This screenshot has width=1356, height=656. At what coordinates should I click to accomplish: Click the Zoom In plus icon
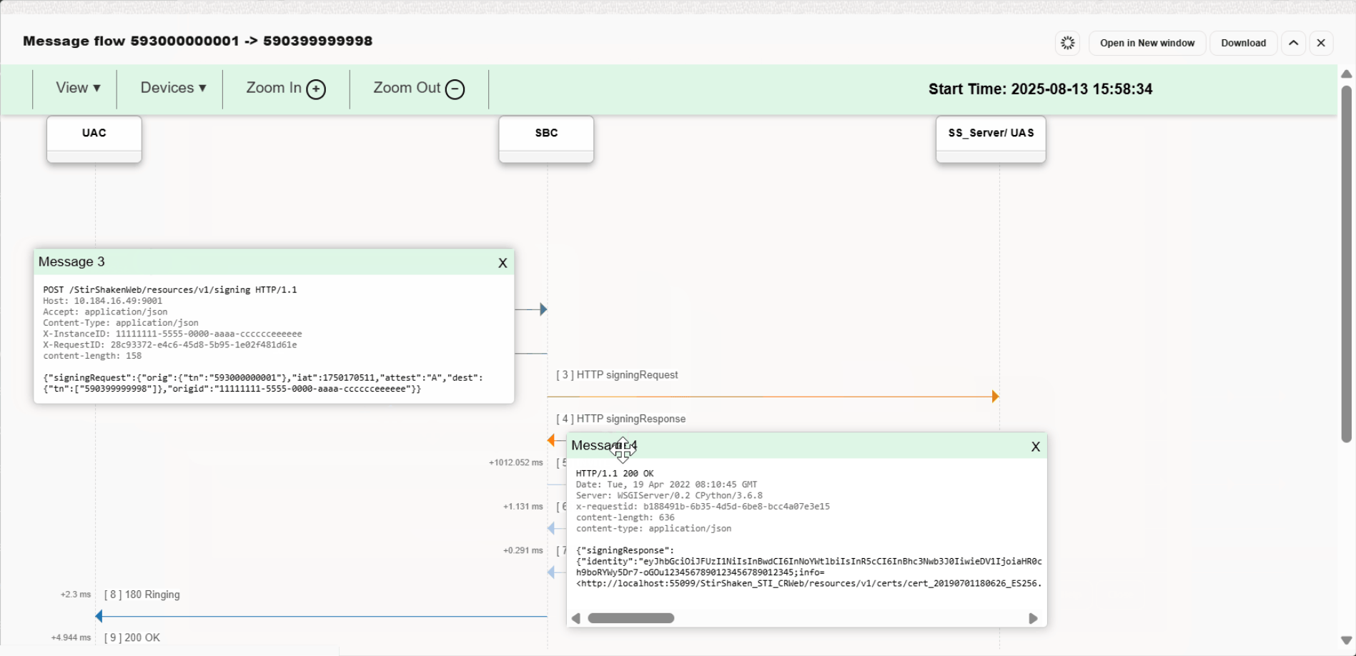[x=316, y=89]
